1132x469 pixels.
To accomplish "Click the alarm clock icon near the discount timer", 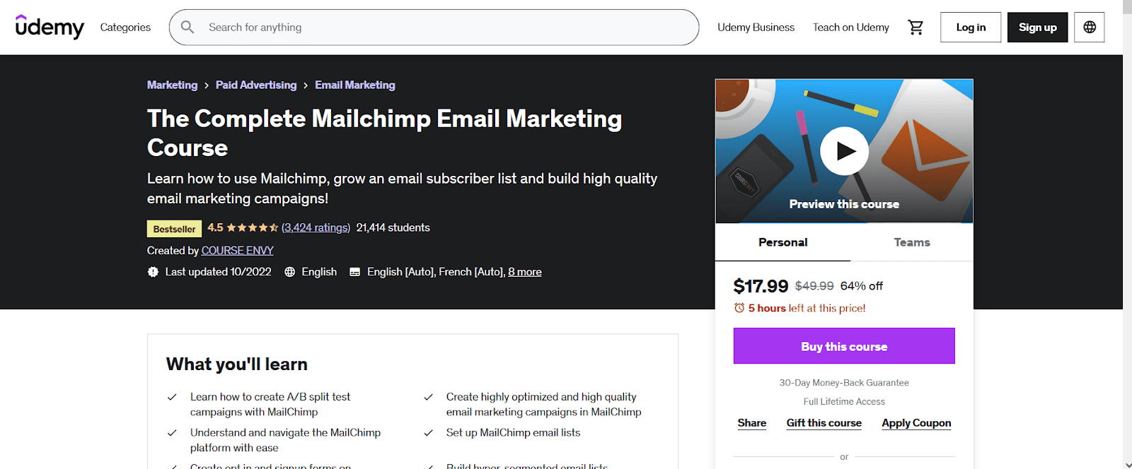I will pos(739,308).
